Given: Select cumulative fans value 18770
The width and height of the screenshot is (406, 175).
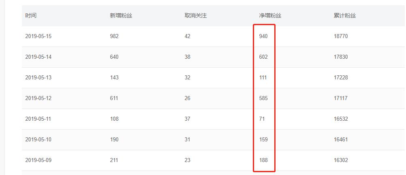Looking at the screenshot, I should point(341,36).
